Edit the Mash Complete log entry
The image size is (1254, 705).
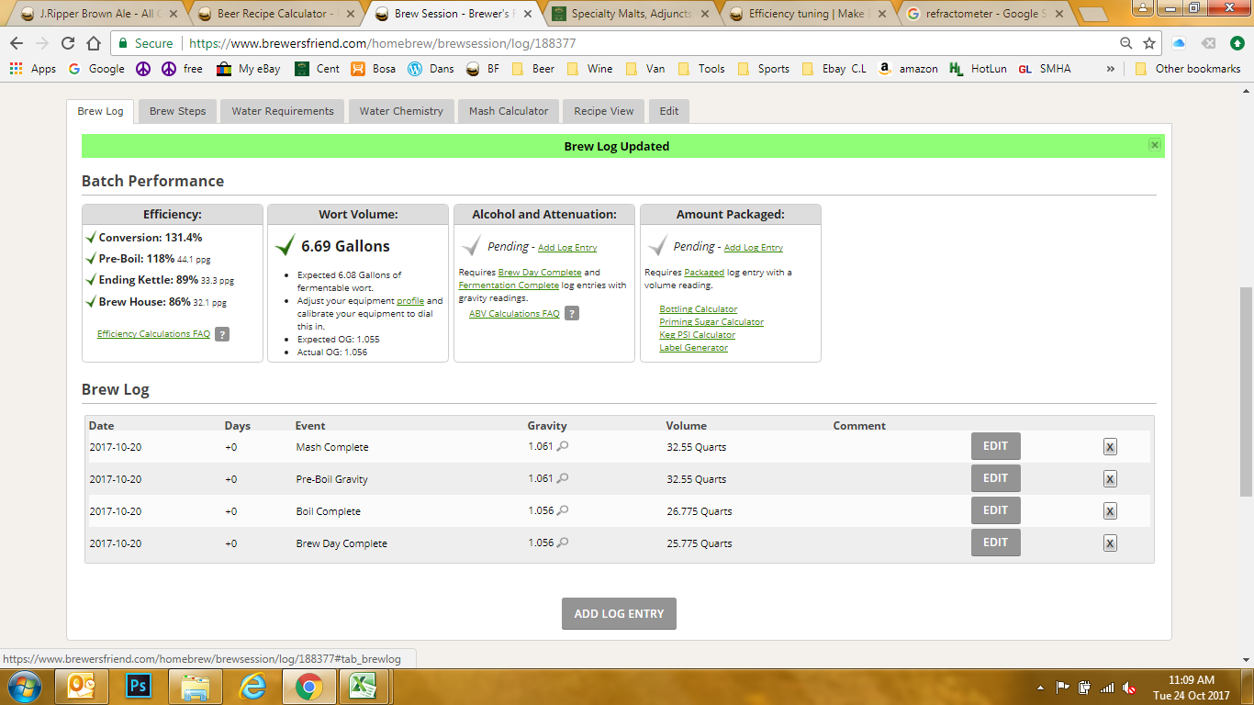(x=996, y=446)
